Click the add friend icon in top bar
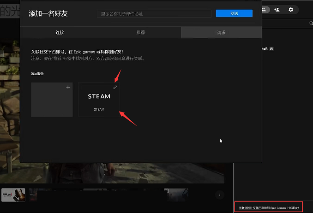The image size is (313, 213). 277,10
